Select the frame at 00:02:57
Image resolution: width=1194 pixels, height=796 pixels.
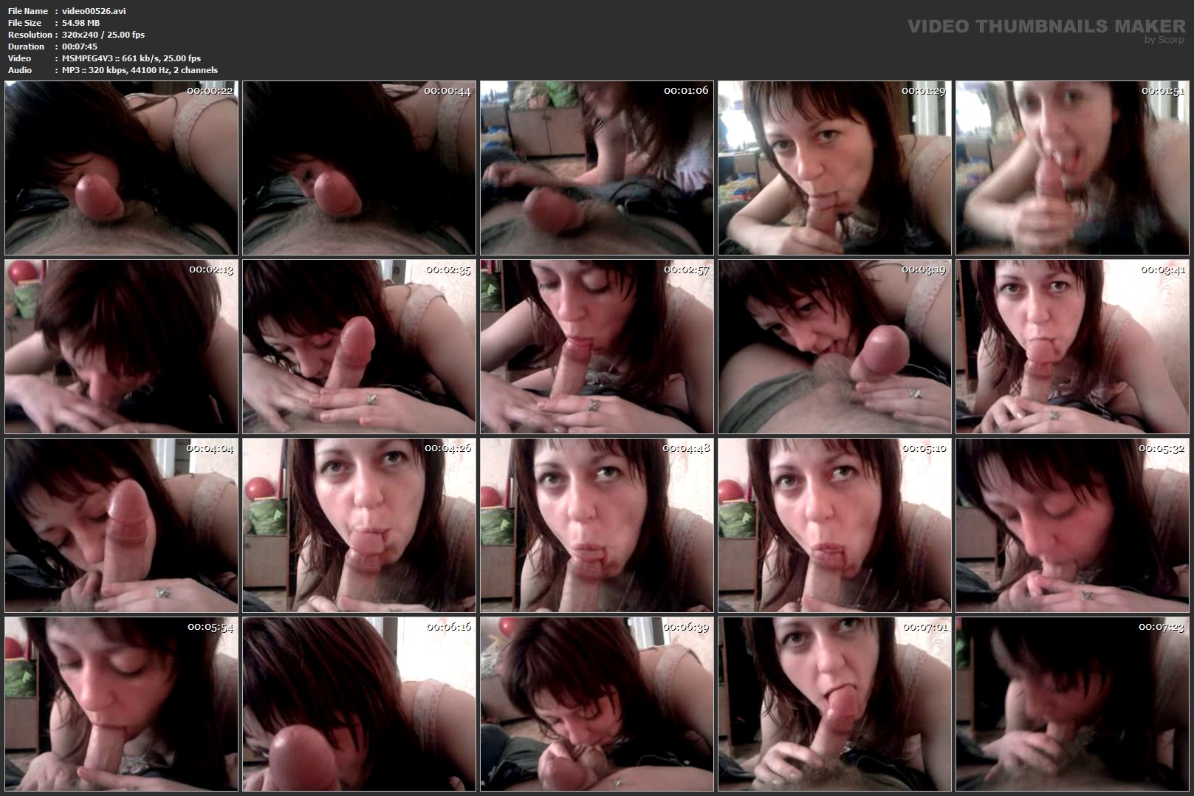pyautogui.click(x=597, y=346)
